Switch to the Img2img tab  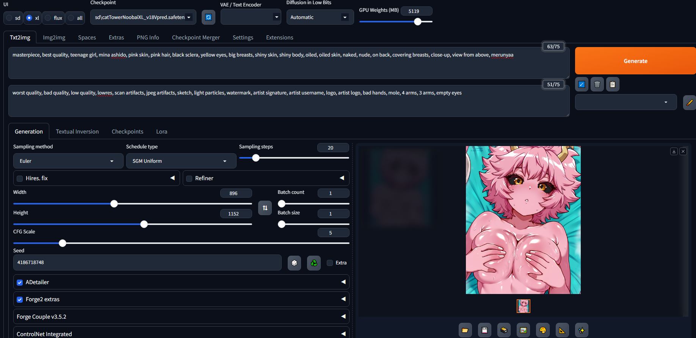[54, 38]
